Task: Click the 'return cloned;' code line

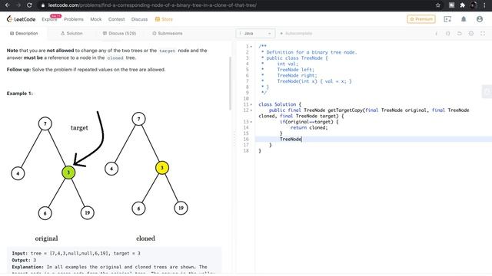Action: click(x=309, y=128)
